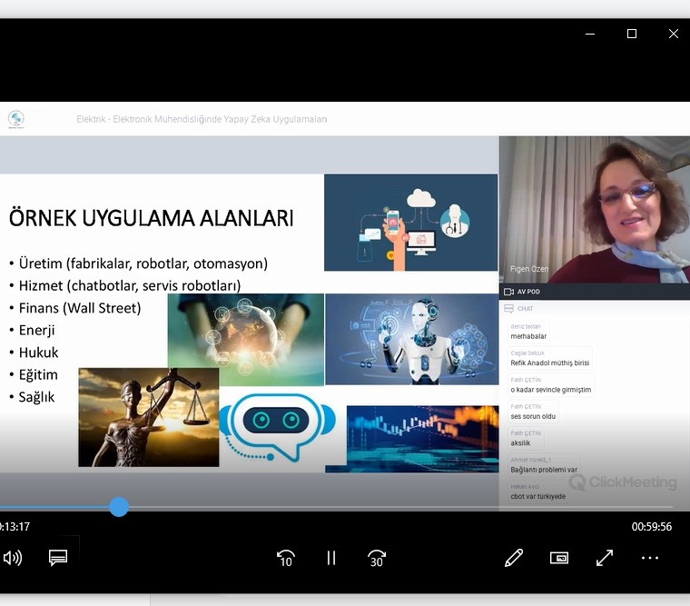Click the Figen Özen name label
Viewport: 690px width, 606px height.
pyautogui.click(x=529, y=269)
